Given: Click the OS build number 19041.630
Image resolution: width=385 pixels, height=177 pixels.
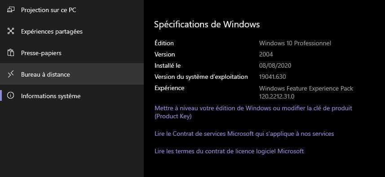Looking at the screenshot, I should (272, 77).
